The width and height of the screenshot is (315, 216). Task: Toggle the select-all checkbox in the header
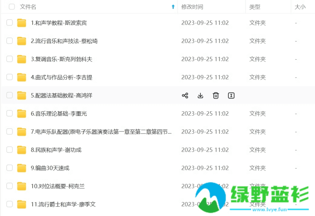(11, 6)
